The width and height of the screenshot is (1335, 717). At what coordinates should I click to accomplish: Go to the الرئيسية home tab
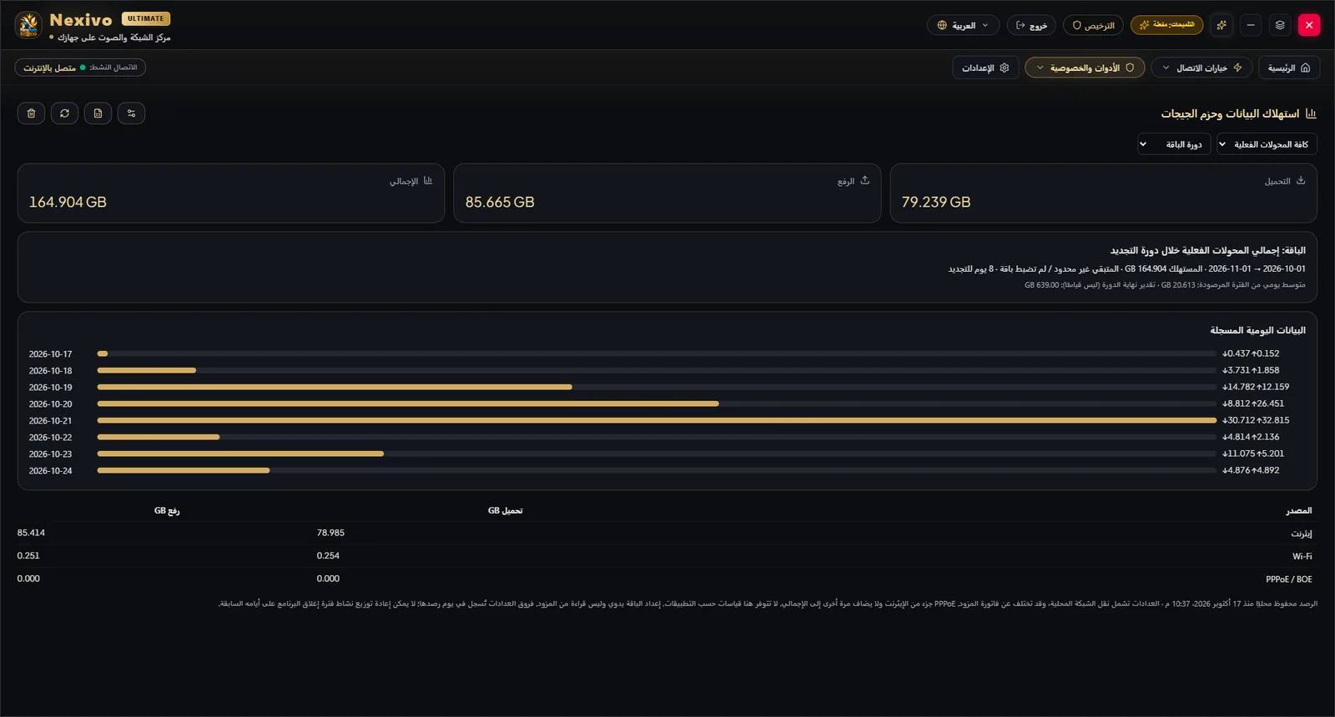pos(1289,68)
